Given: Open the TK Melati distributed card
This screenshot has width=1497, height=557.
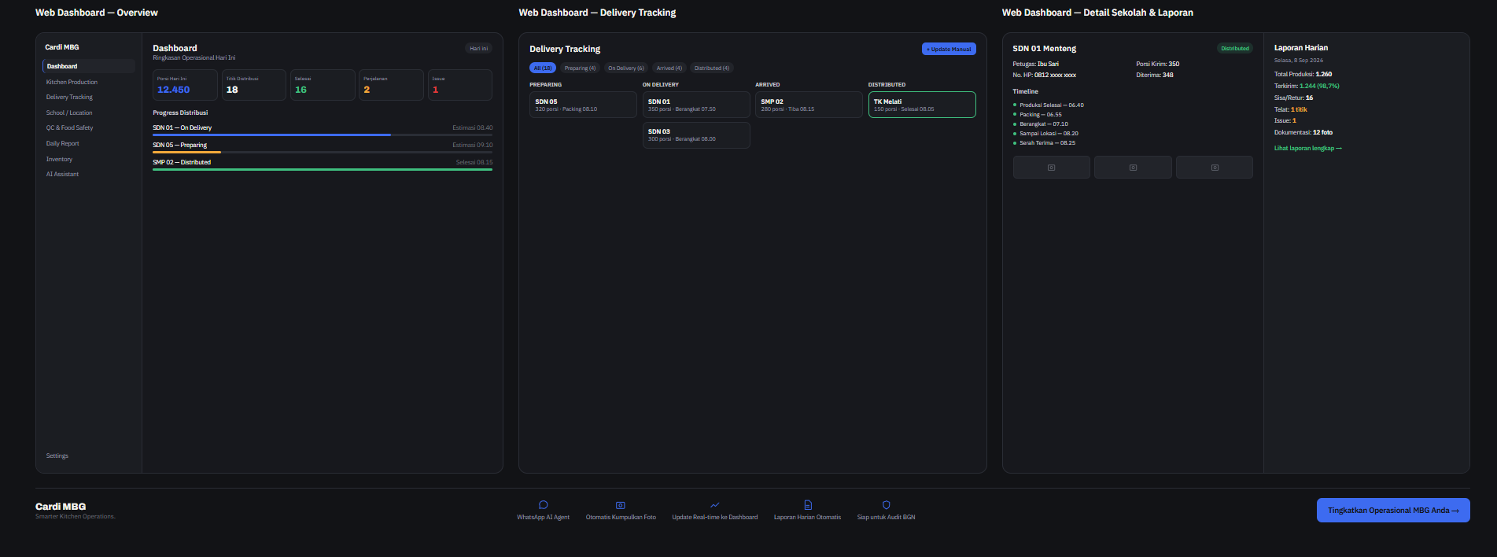Looking at the screenshot, I should pos(922,105).
